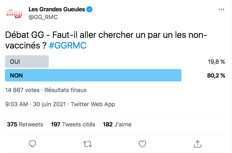Image resolution: width=232 pixels, height=153 pixels.
Task: View the 375 Retweets list
Action: pyautogui.click(x=25, y=124)
